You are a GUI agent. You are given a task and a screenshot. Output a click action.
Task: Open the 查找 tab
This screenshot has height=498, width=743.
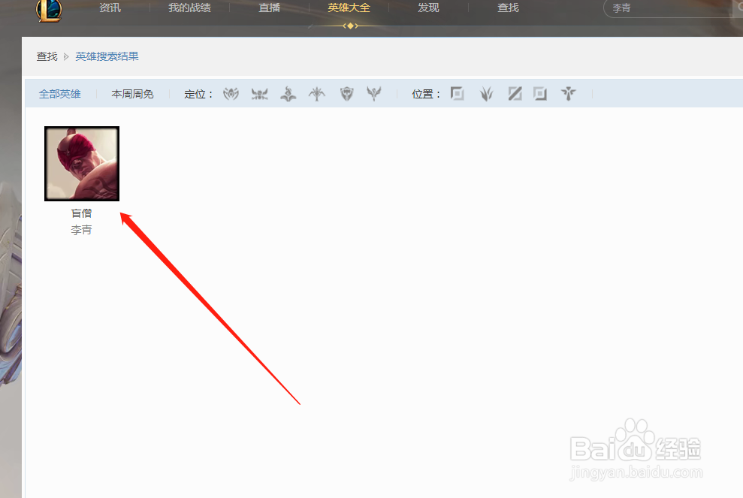(x=508, y=8)
